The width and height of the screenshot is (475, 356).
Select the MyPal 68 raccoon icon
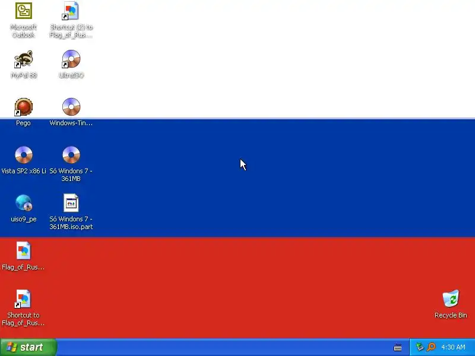23,59
